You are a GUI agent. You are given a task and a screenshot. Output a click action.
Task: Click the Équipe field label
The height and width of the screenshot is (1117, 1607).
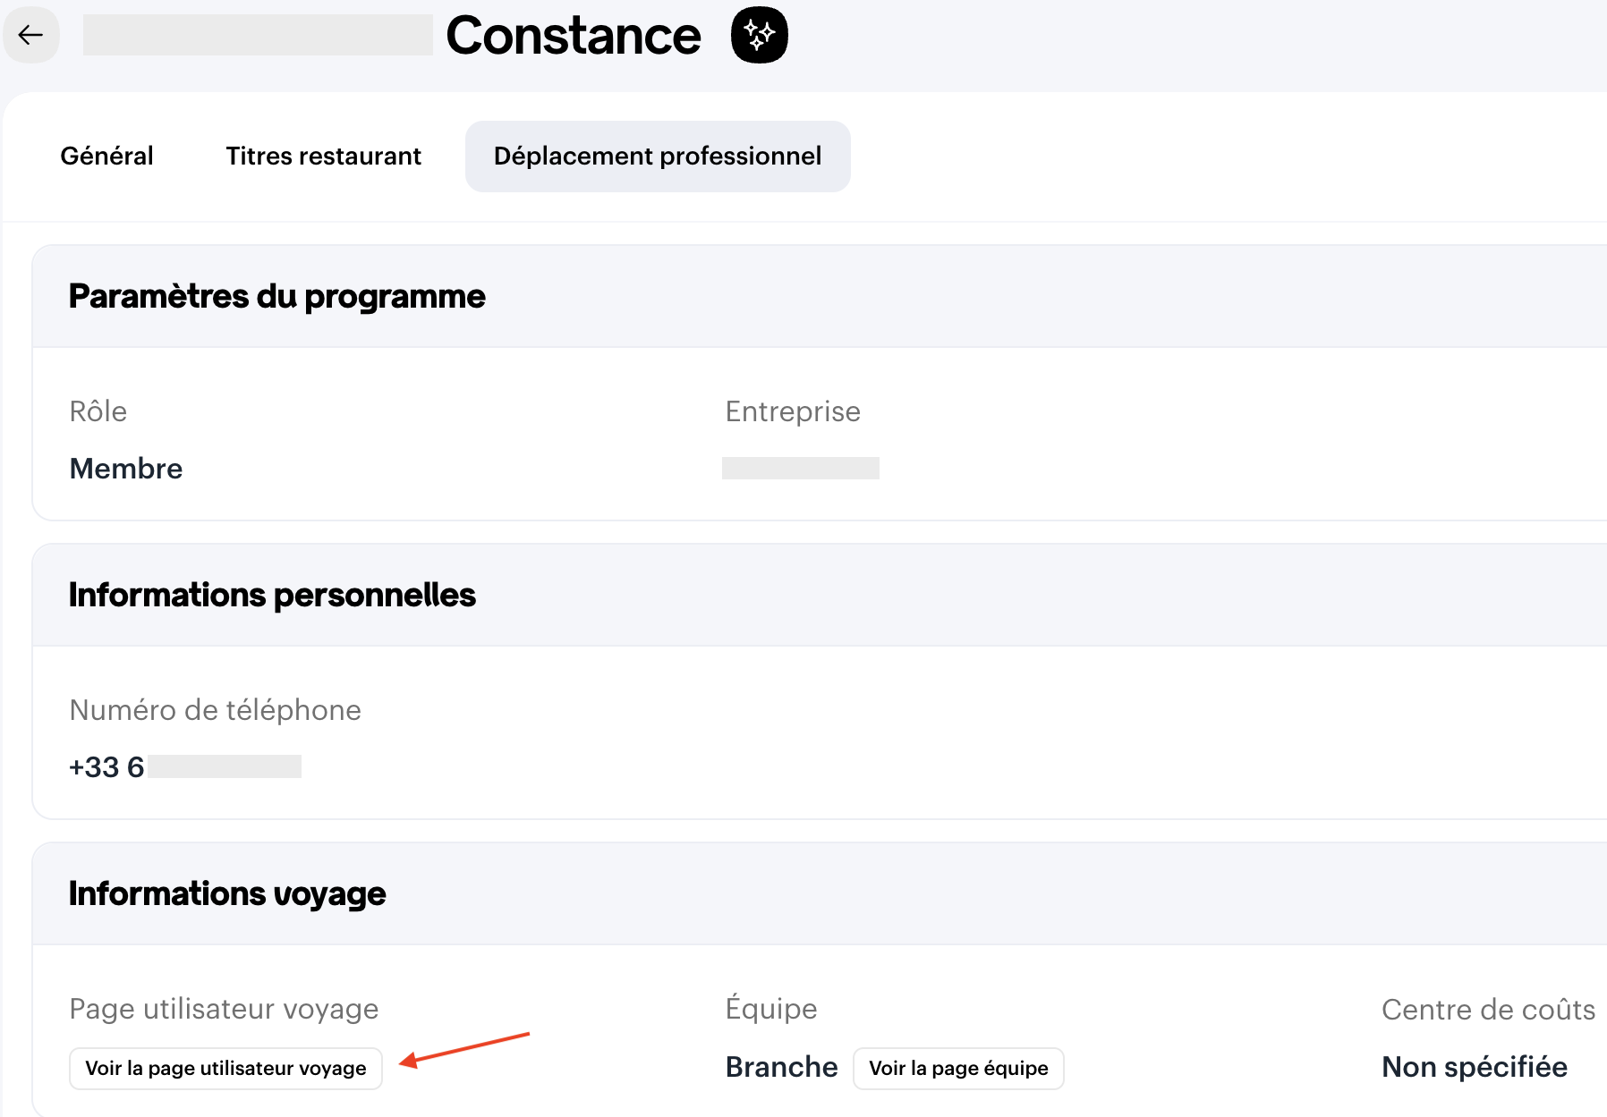pyautogui.click(x=770, y=1009)
